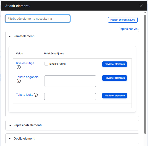Open the Teksta lauks type link
This screenshot has height=146, width=148.
pyautogui.click(x=25, y=95)
